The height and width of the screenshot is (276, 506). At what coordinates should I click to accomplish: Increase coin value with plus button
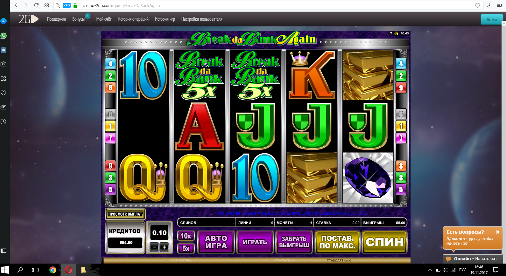click(x=164, y=247)
